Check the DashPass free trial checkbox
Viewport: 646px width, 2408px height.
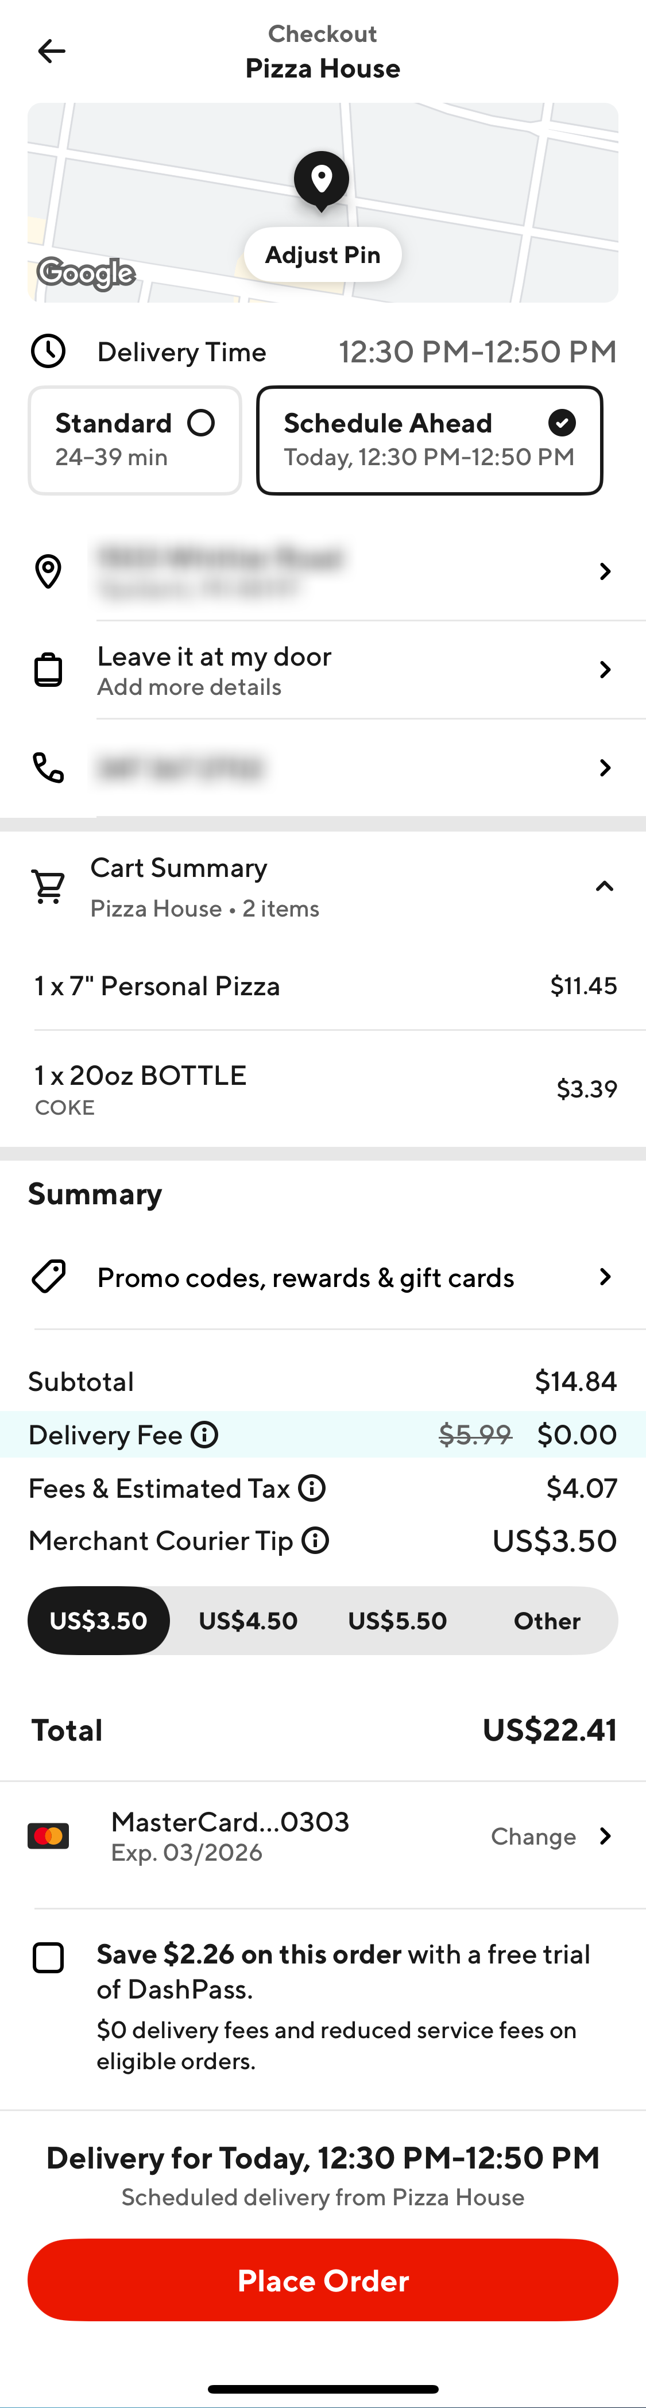pos(49,1957)
